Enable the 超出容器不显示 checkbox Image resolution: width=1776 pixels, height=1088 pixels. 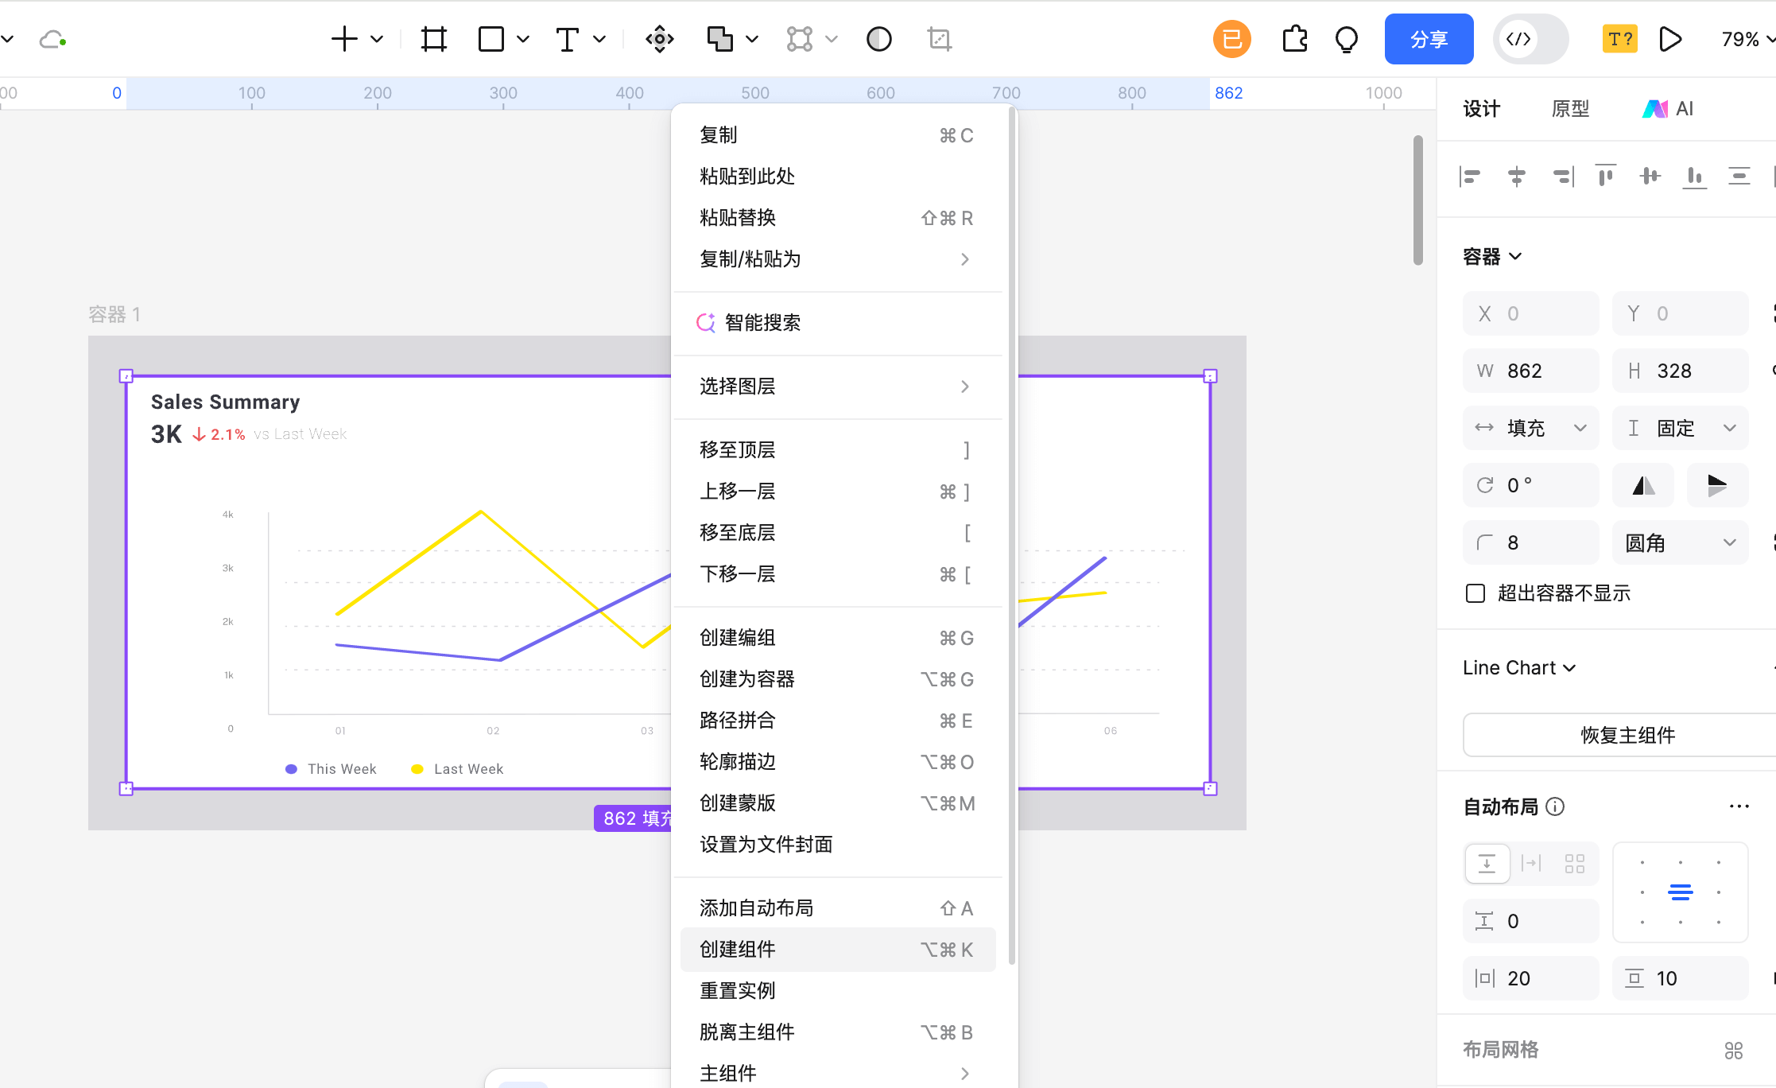click(1475, 593)
